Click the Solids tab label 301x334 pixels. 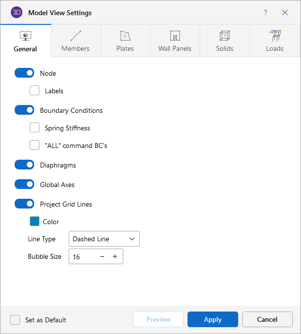225,48
